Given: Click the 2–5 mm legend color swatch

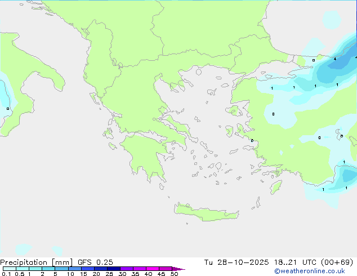Looking at the screenshot, I should [48, 269].
